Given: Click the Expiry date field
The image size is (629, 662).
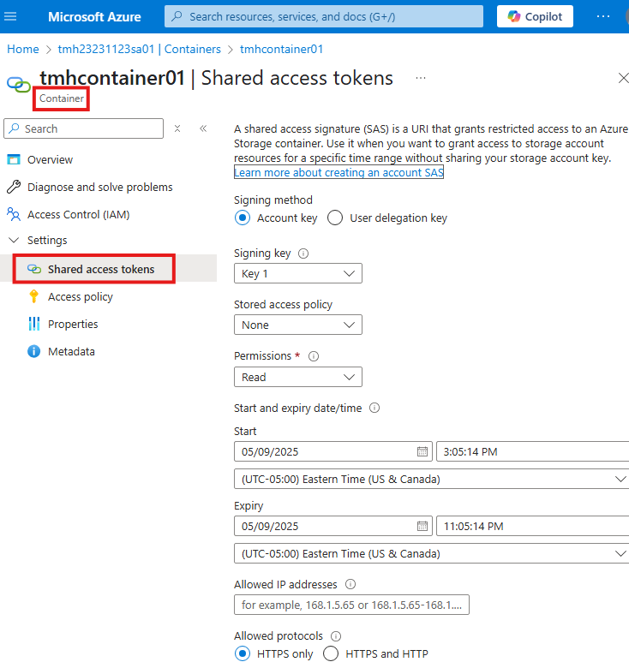Looking at the screenshot, I should 333,526.
